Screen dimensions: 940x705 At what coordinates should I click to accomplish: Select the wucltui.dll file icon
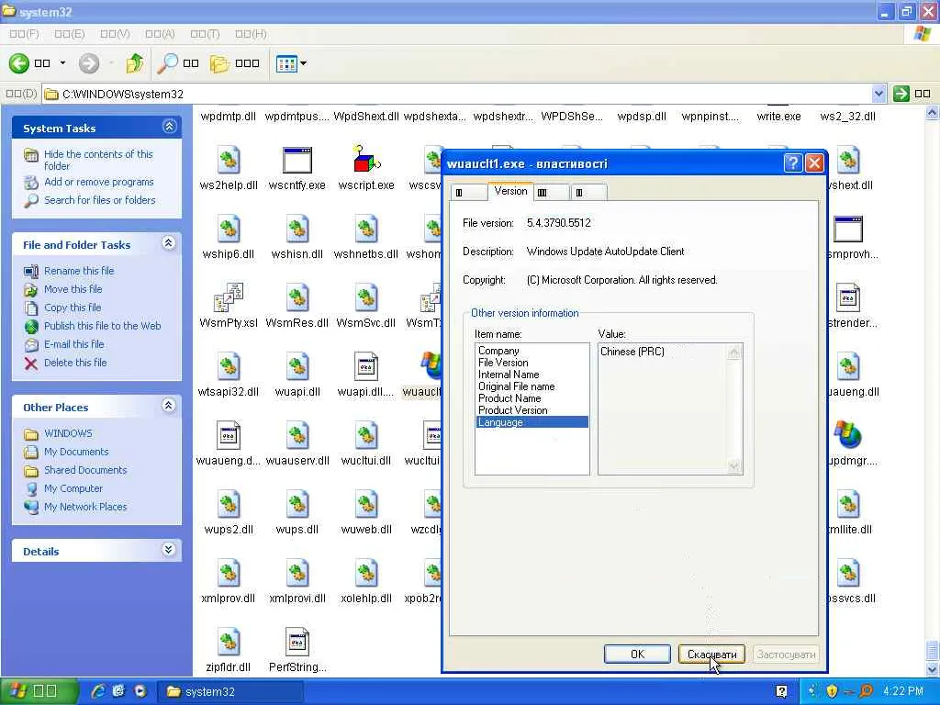(x=366, y=436)
